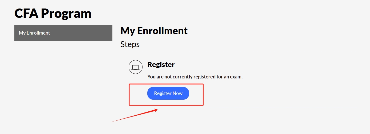Click the Steps subheading
This screenshot has width=370, height=134.
tap(130, 44)
